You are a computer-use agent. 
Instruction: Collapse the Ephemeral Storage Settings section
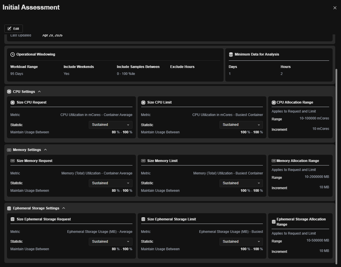click(64, 208)
